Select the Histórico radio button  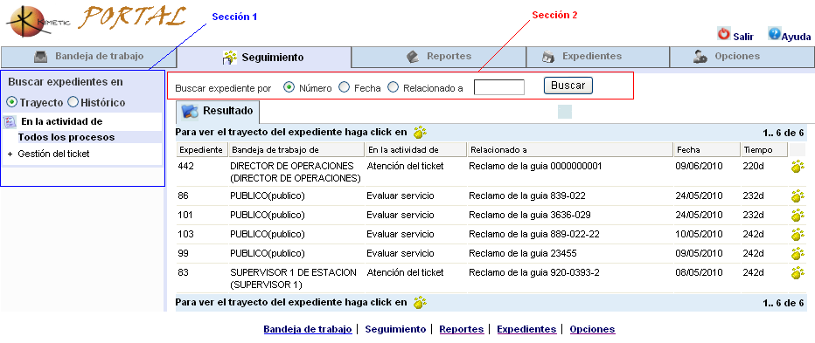[73, 102]
